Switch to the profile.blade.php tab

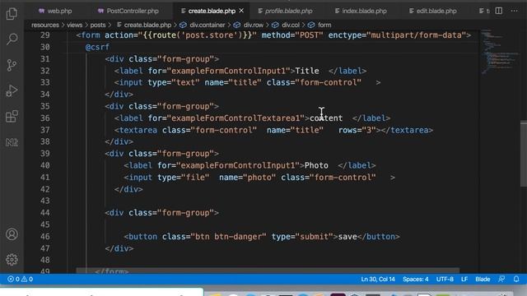coord(286,11)
